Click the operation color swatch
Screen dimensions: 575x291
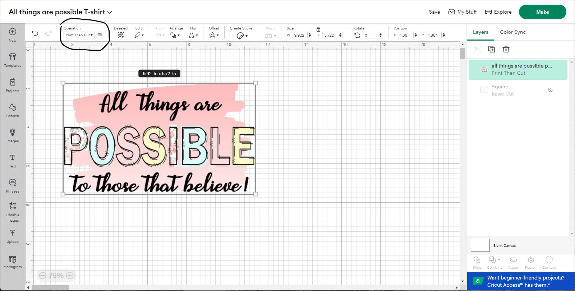(100, 35)
